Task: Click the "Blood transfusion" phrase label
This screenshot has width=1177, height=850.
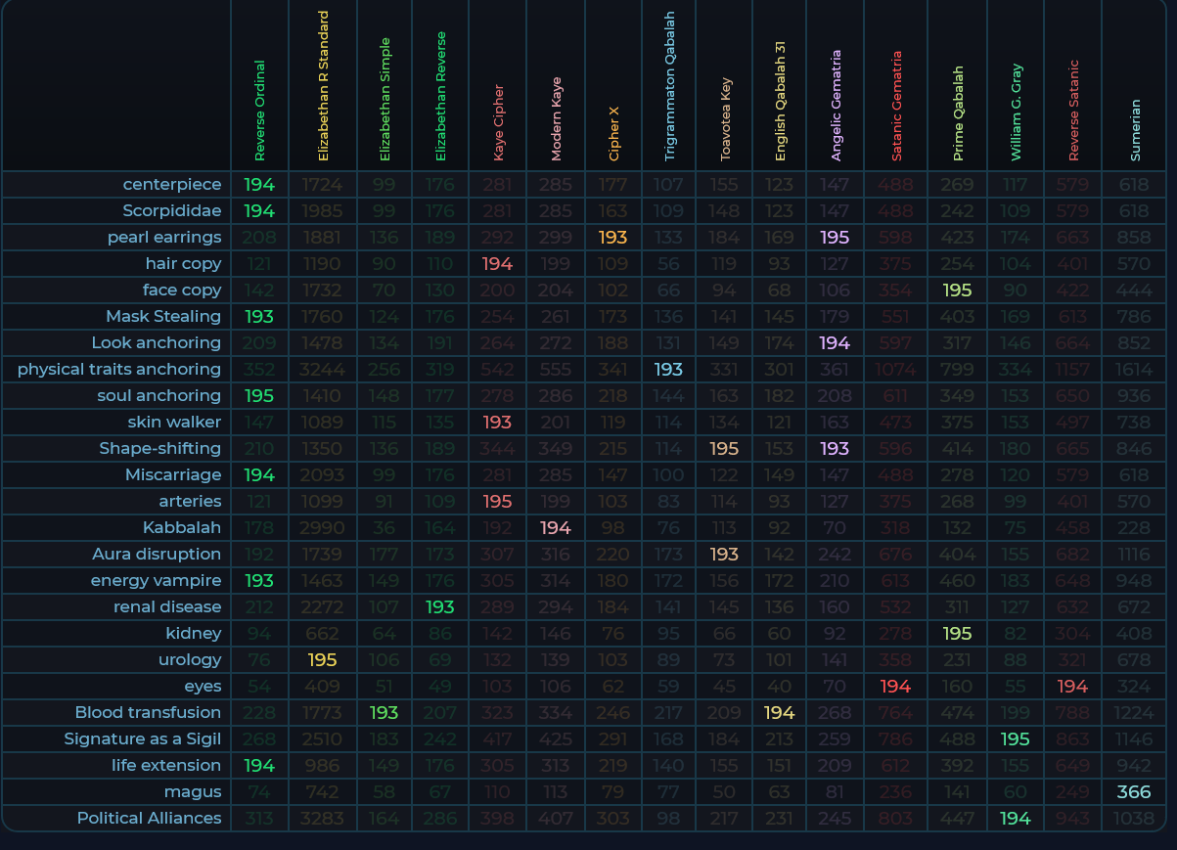Action: tap(148, 713)
